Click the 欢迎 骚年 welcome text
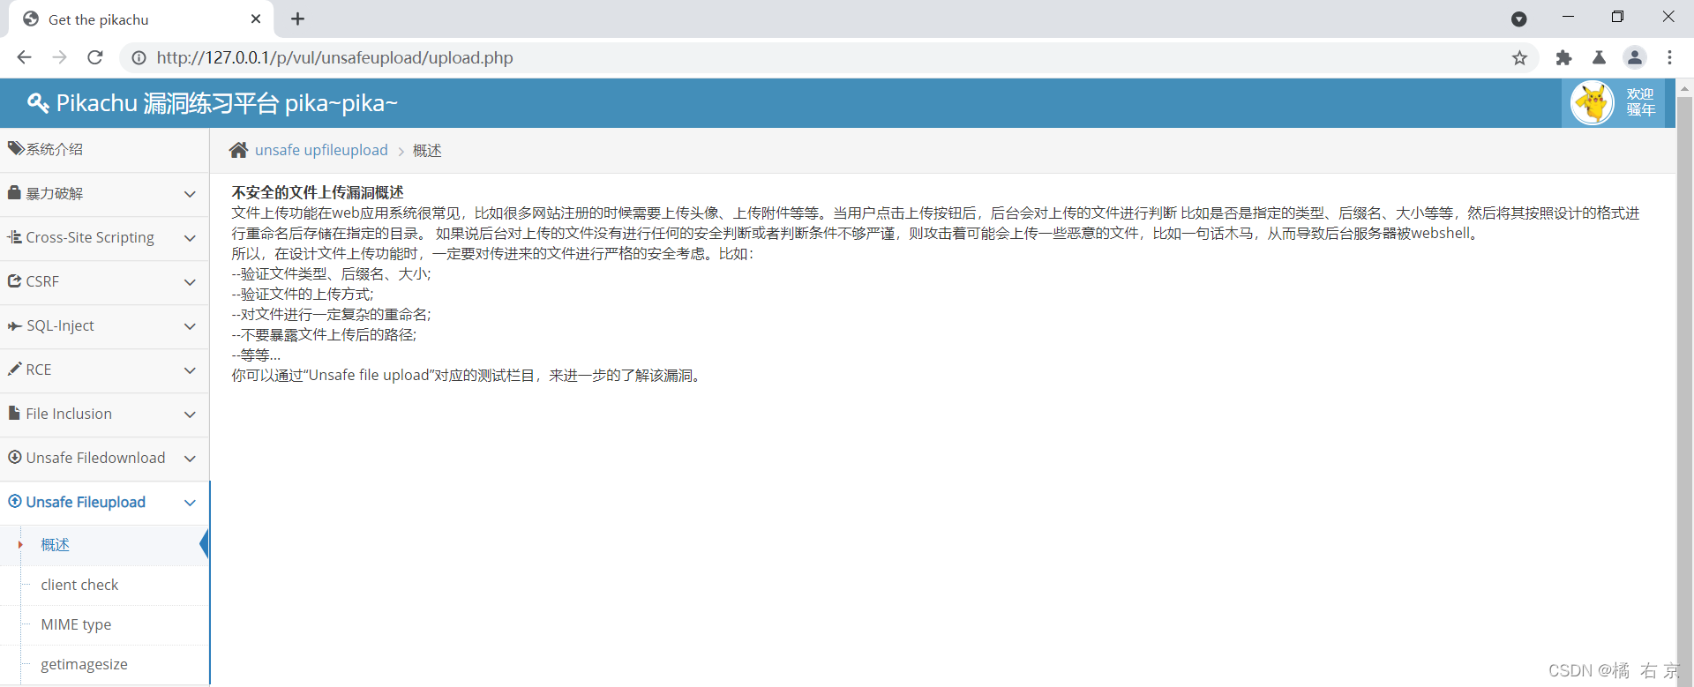Screen dimensions: 1694x687 point(1640,102)
